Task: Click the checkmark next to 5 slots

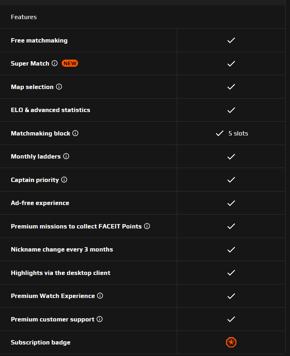Action: (x=219, y=133)
